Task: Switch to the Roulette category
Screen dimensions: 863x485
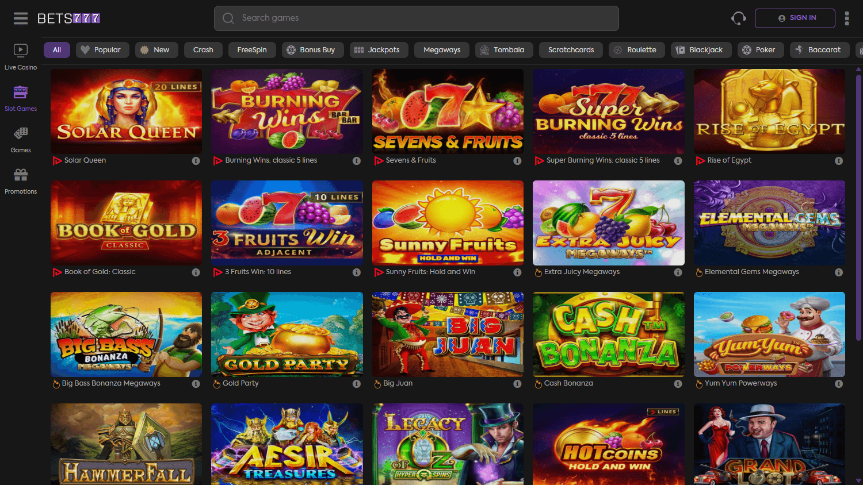Action: (x=636, y=49)
